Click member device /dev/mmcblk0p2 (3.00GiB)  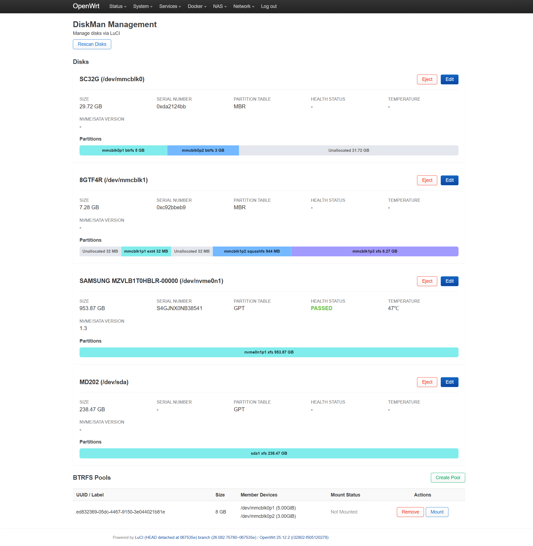(x=268, y=516)
